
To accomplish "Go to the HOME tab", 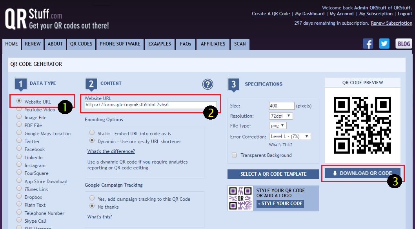I will pyautogui.click(x=12, y=44).
